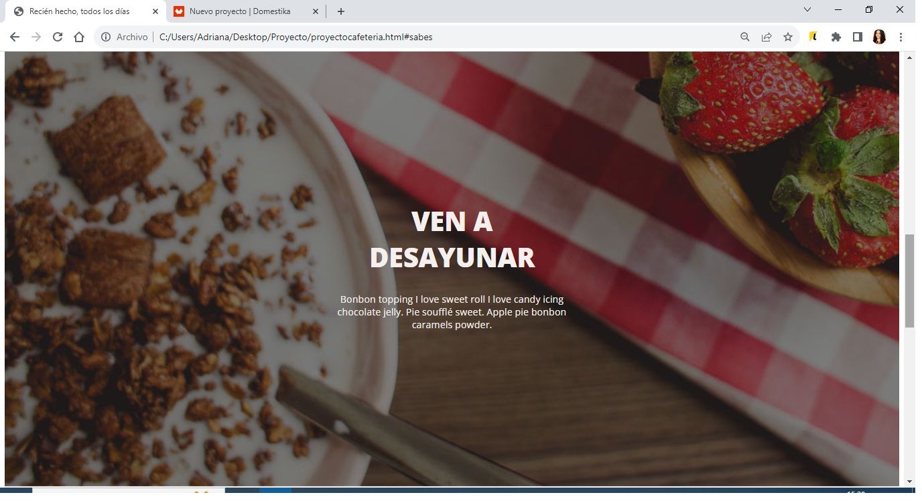
Task: Toggle the browser side panel
Action: (857, 37)
